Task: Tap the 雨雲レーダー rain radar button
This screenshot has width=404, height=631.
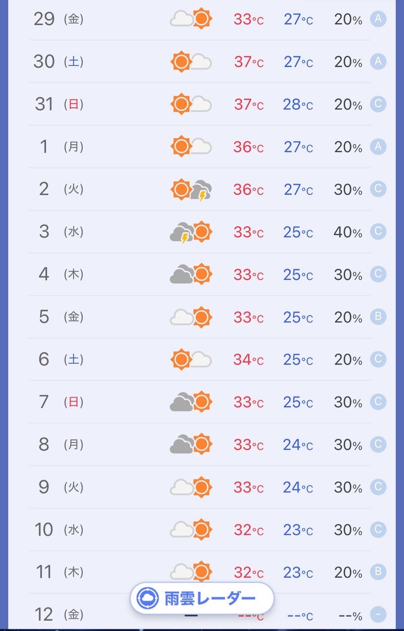Action: coord(202,599)
